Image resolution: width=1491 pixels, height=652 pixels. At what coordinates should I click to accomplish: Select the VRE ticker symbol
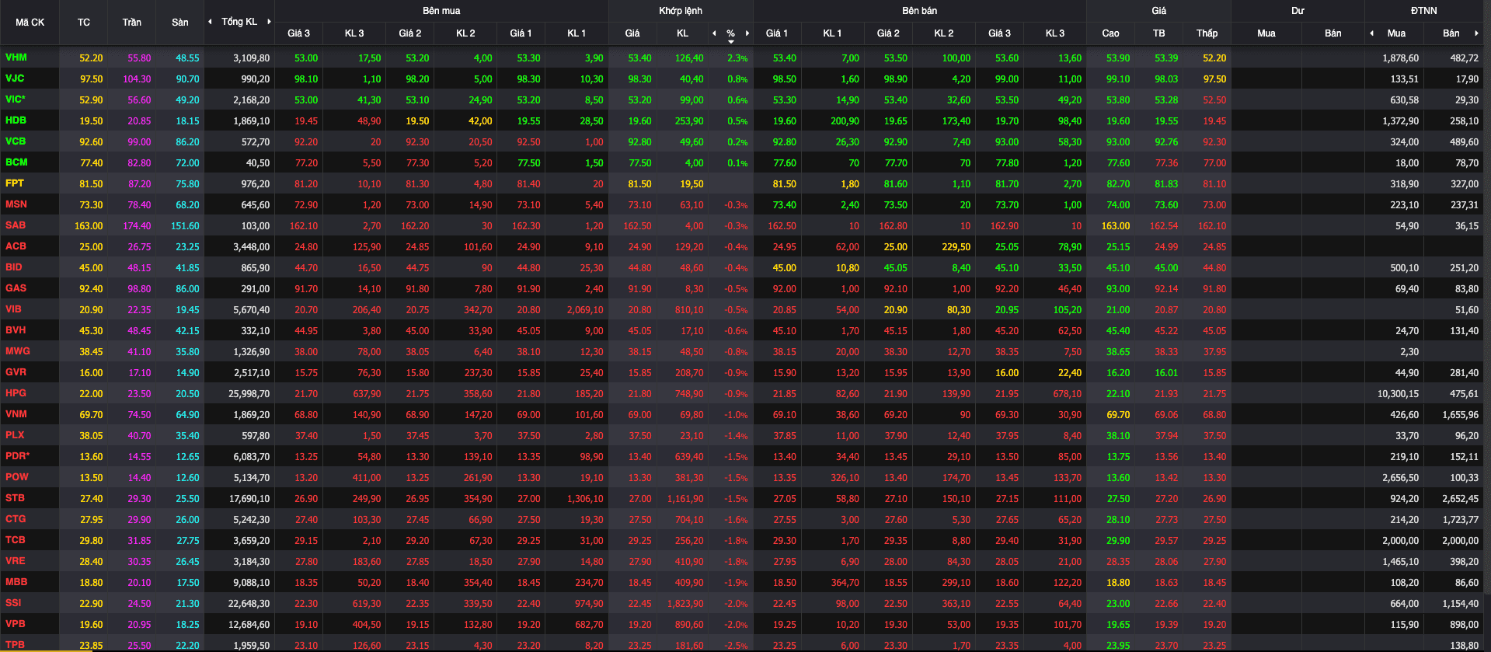(15, 561)
